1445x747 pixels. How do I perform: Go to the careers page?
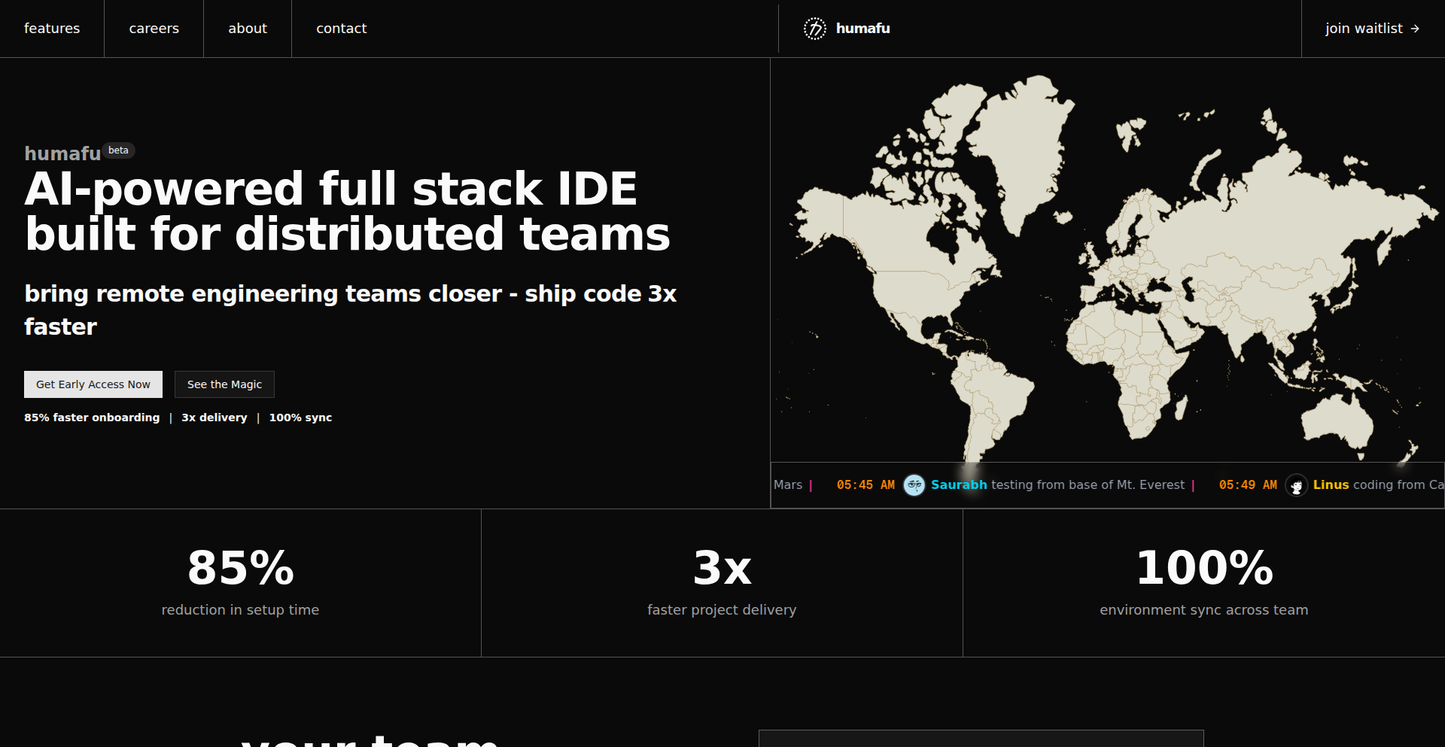pos(154,29)
